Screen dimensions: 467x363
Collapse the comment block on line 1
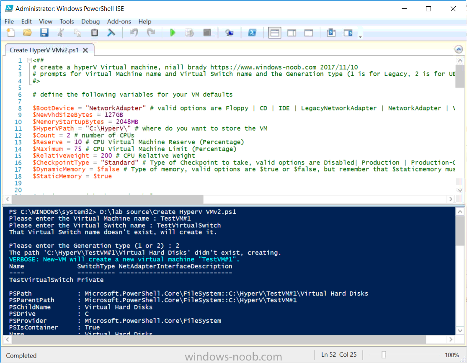(29, 60)
